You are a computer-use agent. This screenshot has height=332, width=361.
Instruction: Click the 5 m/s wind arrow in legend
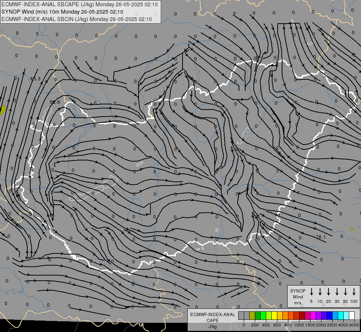coord(311,292)
